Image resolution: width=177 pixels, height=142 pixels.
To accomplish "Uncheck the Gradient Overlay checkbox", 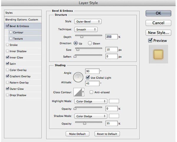I will point(7,76).
